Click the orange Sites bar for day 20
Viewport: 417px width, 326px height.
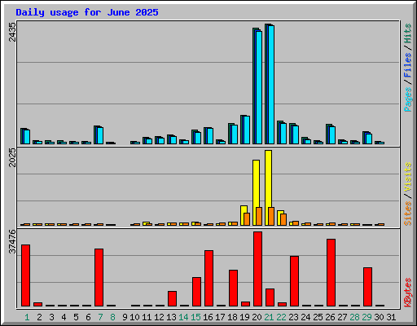[x=259, y=216]
